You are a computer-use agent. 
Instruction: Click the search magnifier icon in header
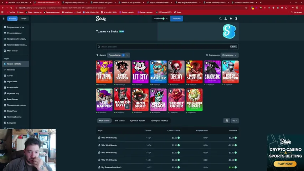(220, 19)
